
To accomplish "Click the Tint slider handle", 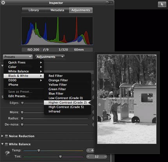I will pos(60,157).
